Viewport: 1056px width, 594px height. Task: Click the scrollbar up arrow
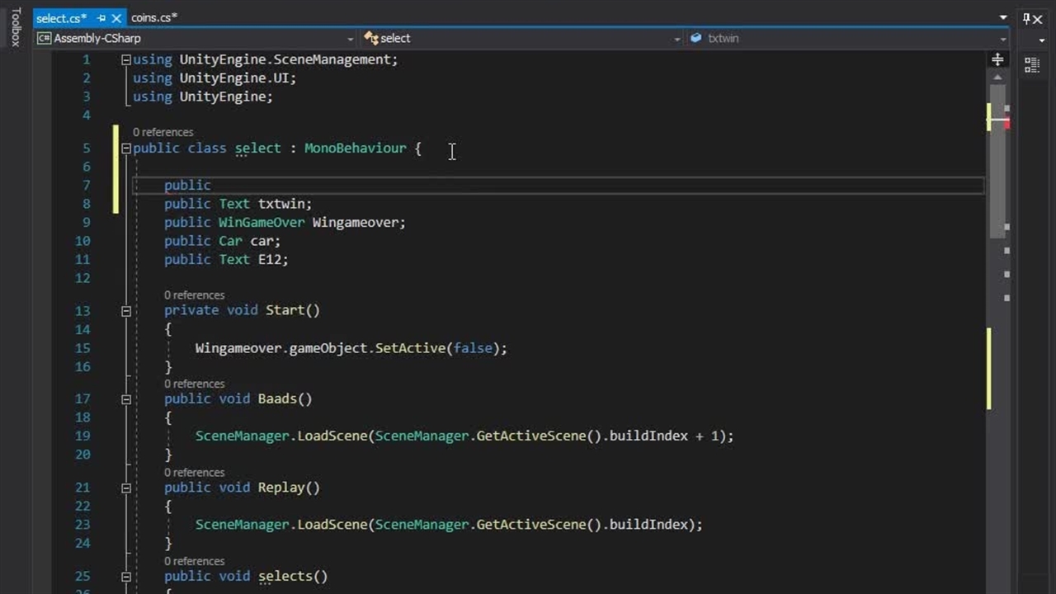(x=997, y=78)
